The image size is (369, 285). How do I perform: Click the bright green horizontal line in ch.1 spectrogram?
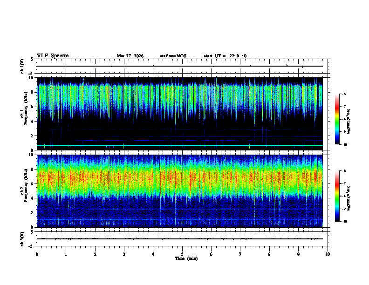click(x=180, y=146)
